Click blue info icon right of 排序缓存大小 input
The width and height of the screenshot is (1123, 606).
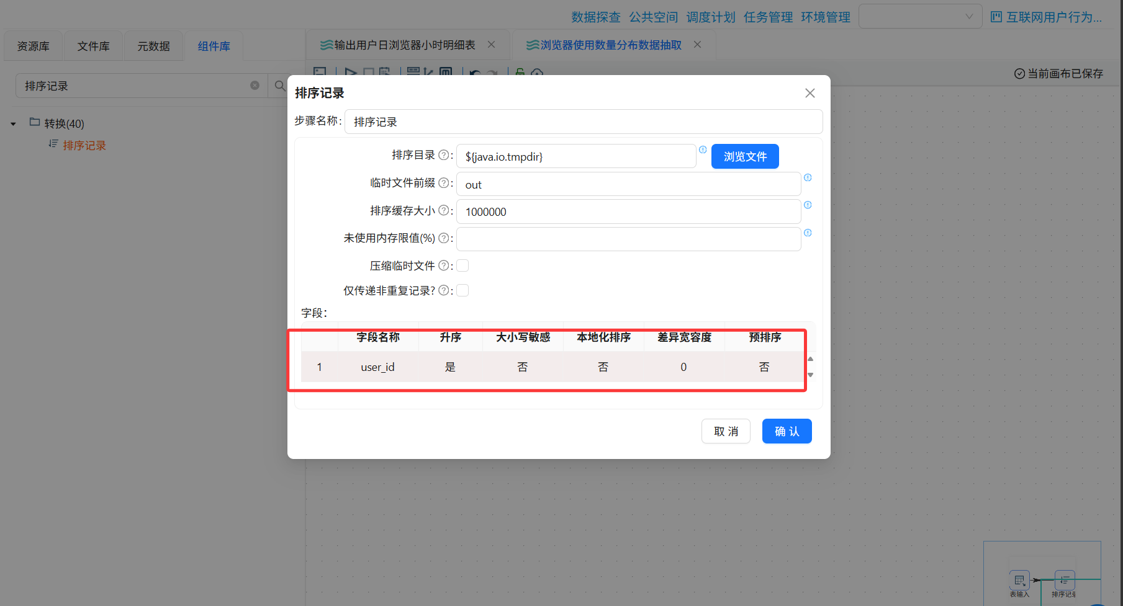808,205
